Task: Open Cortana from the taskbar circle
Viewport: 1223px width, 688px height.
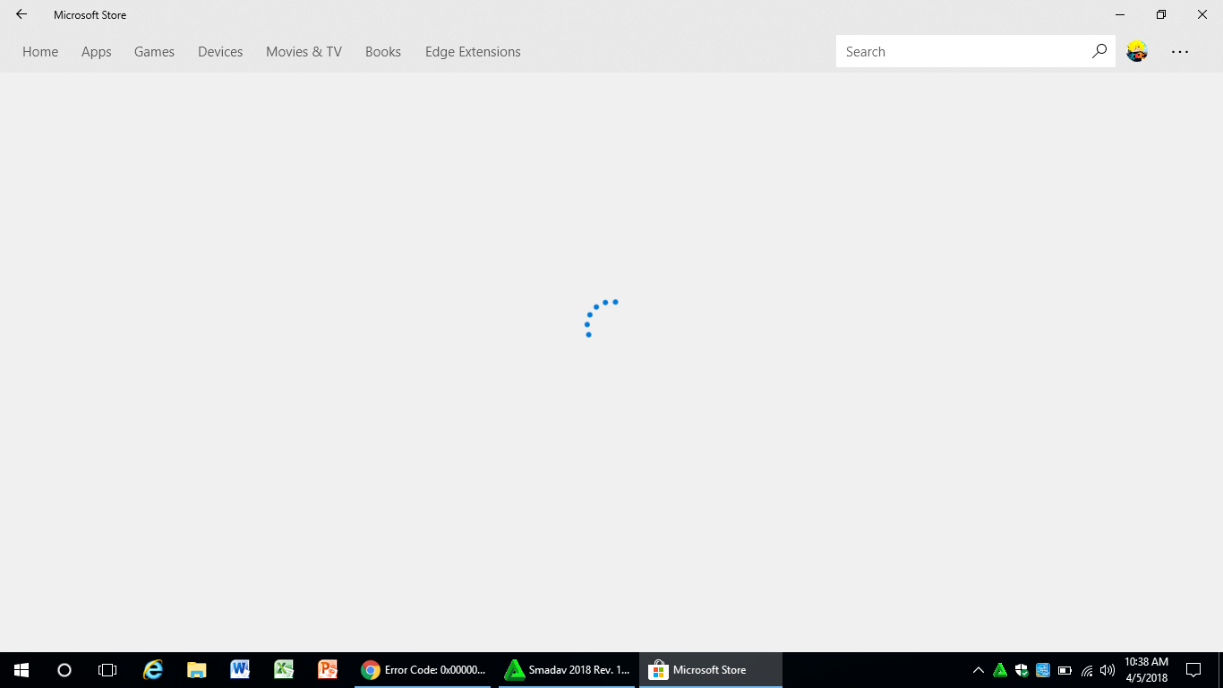Action: coord(64,670)
